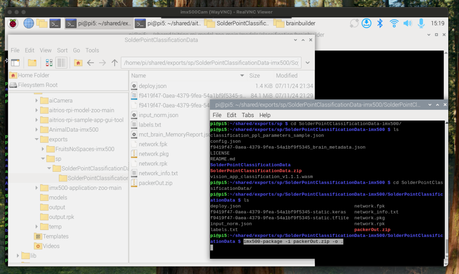459x274 pixels.
Task: Open the path history dropdown arrow
Action: tap(308, 63)
